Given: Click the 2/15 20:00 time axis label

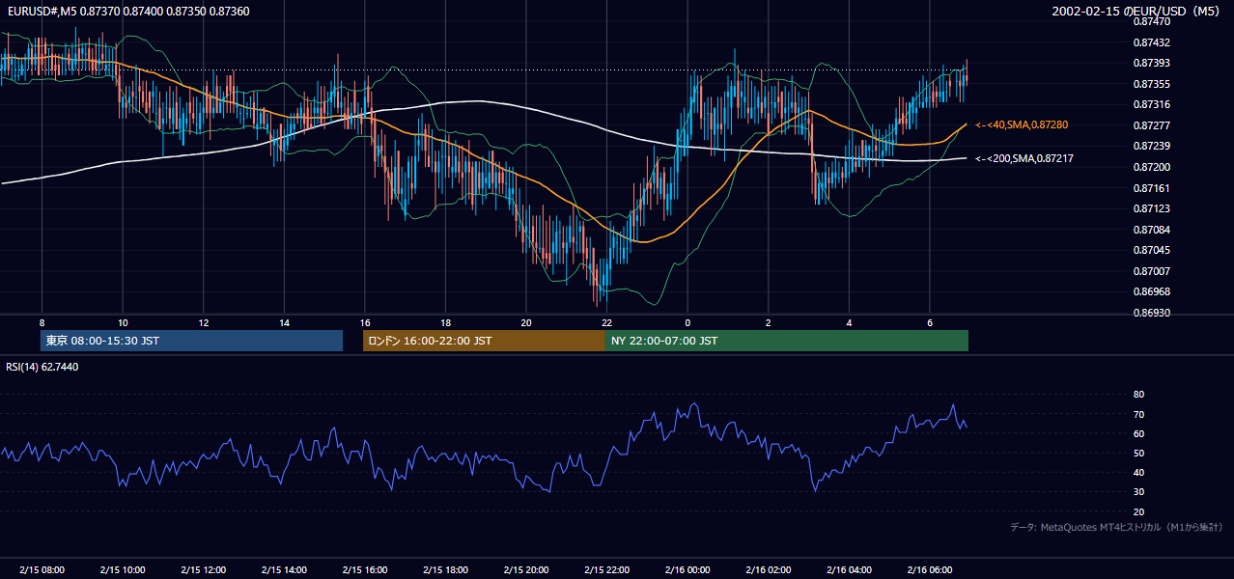Looking at the screenshot, I should pos(525,570).
